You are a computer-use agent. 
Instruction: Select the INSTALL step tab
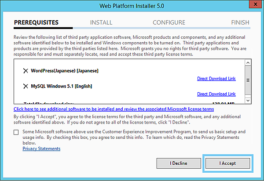pyautogui.click(x=101, y=22)
